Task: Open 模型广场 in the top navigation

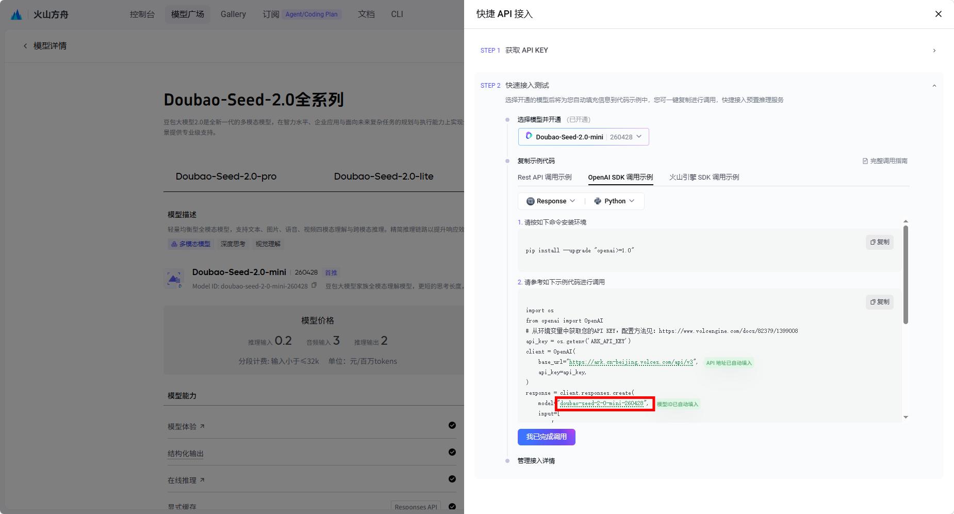Action: pos(188,14)
